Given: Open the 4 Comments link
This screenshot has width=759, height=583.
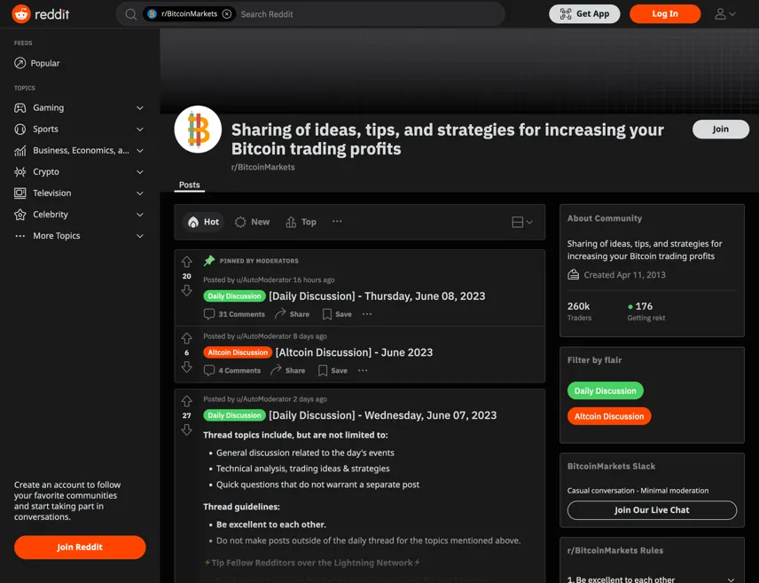Looking at the screenshot, I should [231, 370].
